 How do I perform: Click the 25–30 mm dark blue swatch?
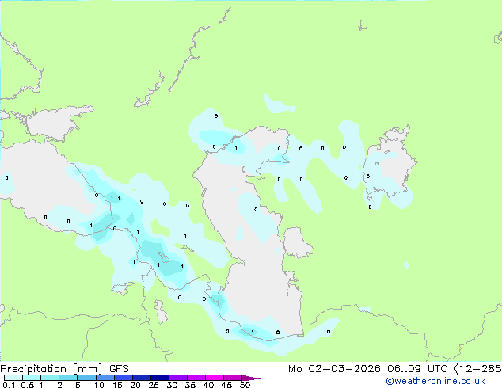click(159, 378)
